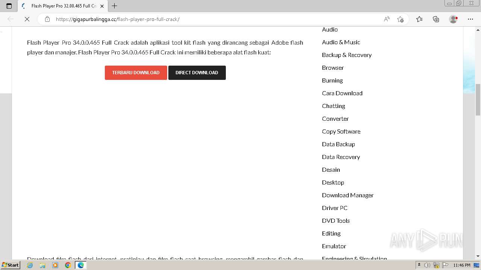Click the address bar URL

[118, 19]
